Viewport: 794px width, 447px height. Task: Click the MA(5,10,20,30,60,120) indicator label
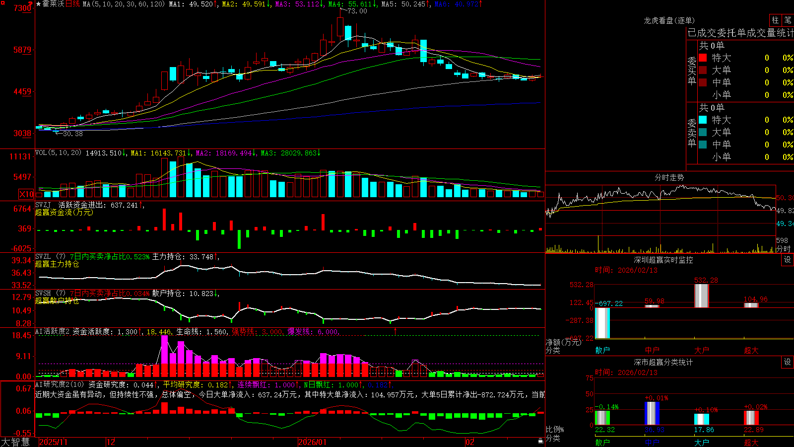(124, 4)
